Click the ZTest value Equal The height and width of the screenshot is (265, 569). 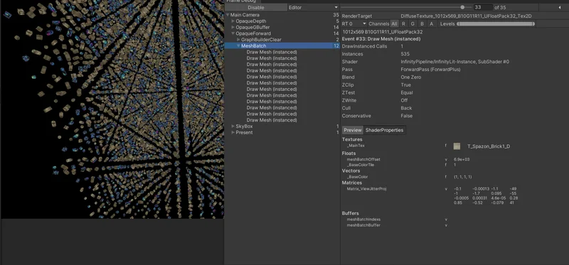click(406, 93)
